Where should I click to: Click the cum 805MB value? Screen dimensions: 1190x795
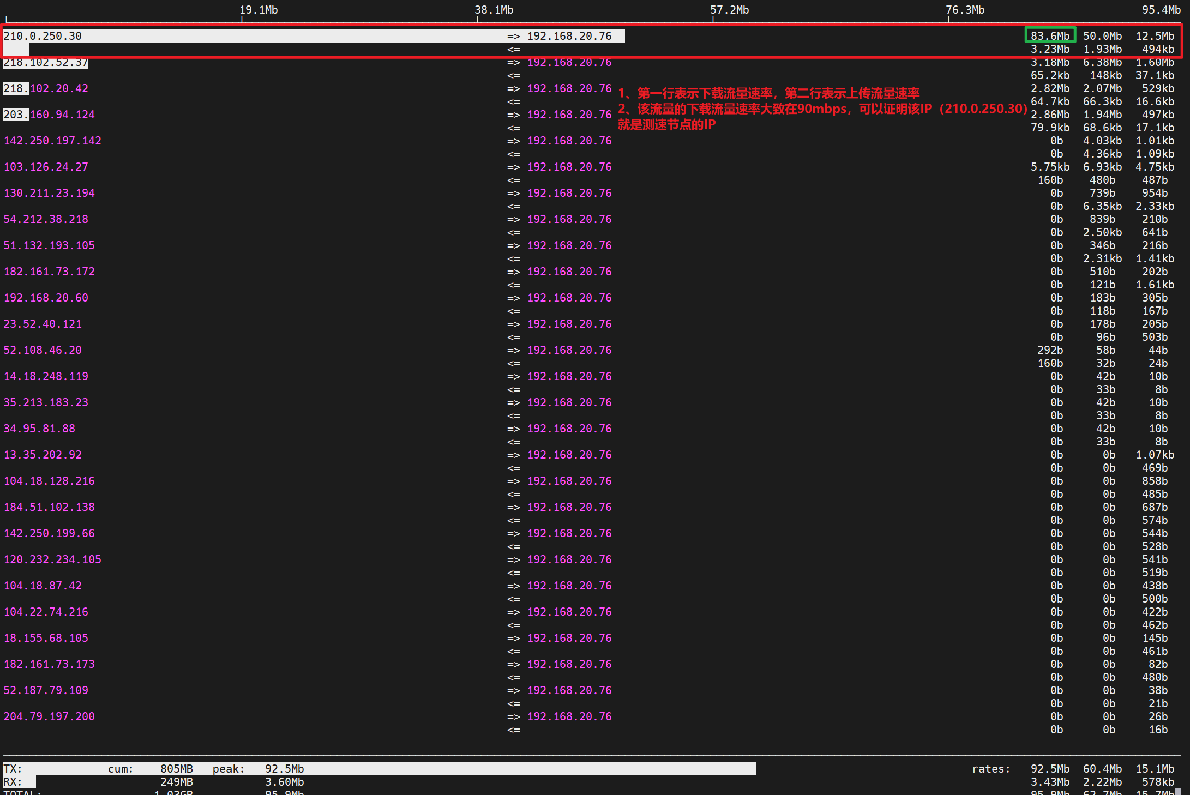(176, 769)
